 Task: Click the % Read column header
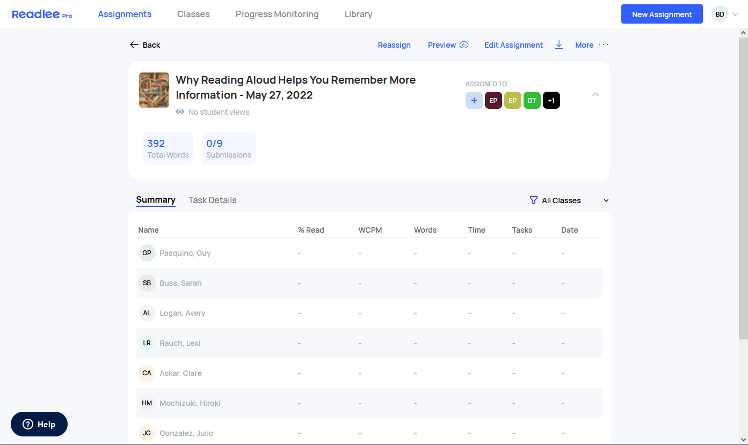pyautogui.click(x=311, y=230)
